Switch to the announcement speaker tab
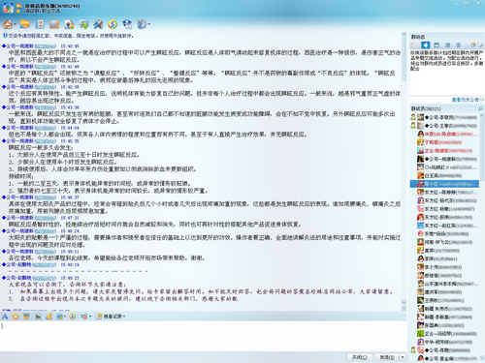Image resolution: width=485 pixels, height=363 pixels. pos(426,45)
